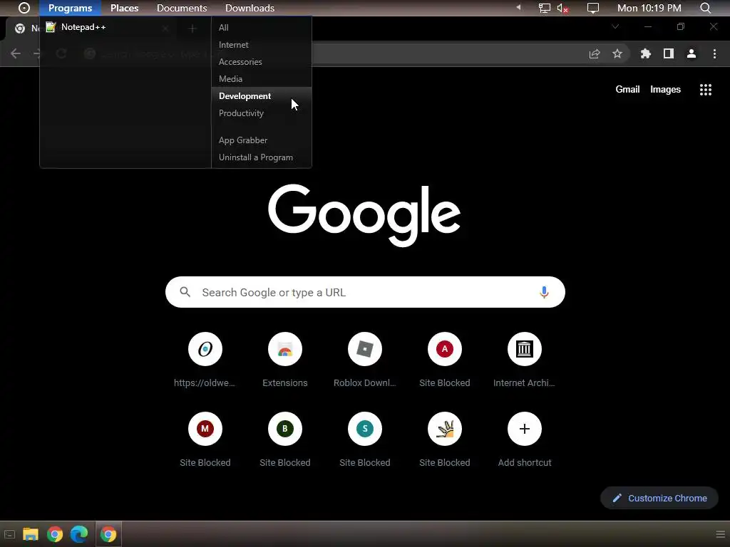This screenshot has height=547, width=730.
Task: Click the active Chrome taskbar icon
Action: 108,534
